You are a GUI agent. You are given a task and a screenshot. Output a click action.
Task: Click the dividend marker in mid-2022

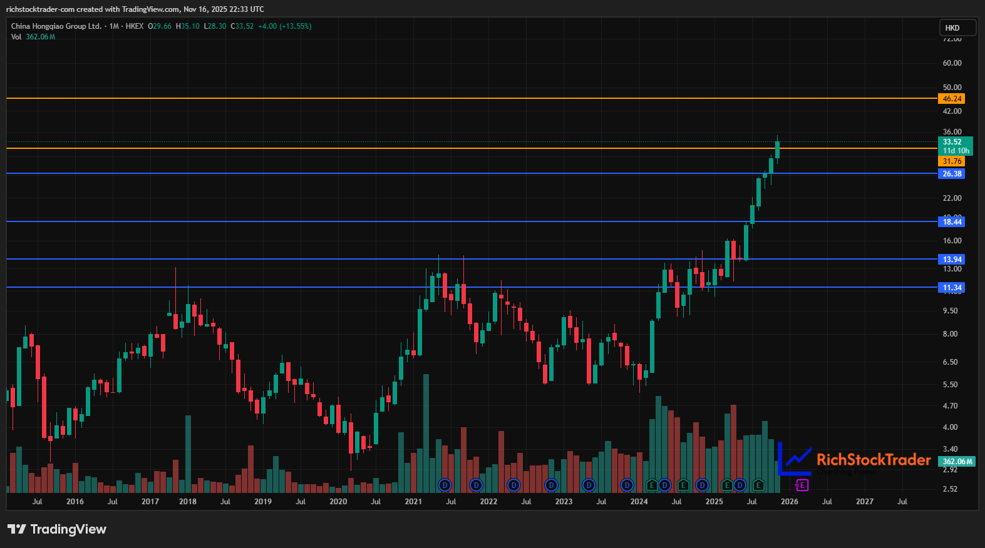coord(514,485)
